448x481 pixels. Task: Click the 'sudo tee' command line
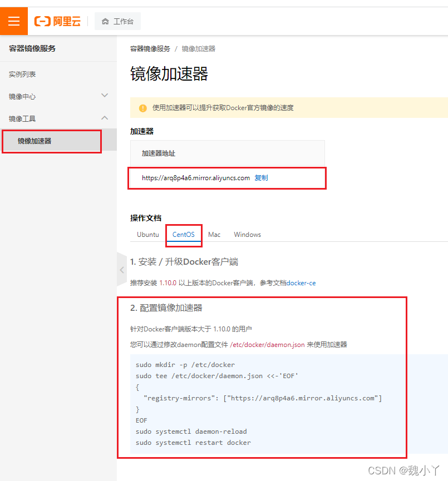[217, 376]
